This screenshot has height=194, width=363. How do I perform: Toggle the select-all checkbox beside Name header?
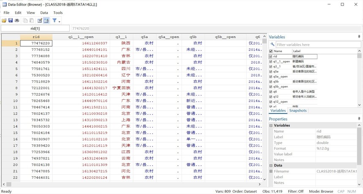point(271,51)
